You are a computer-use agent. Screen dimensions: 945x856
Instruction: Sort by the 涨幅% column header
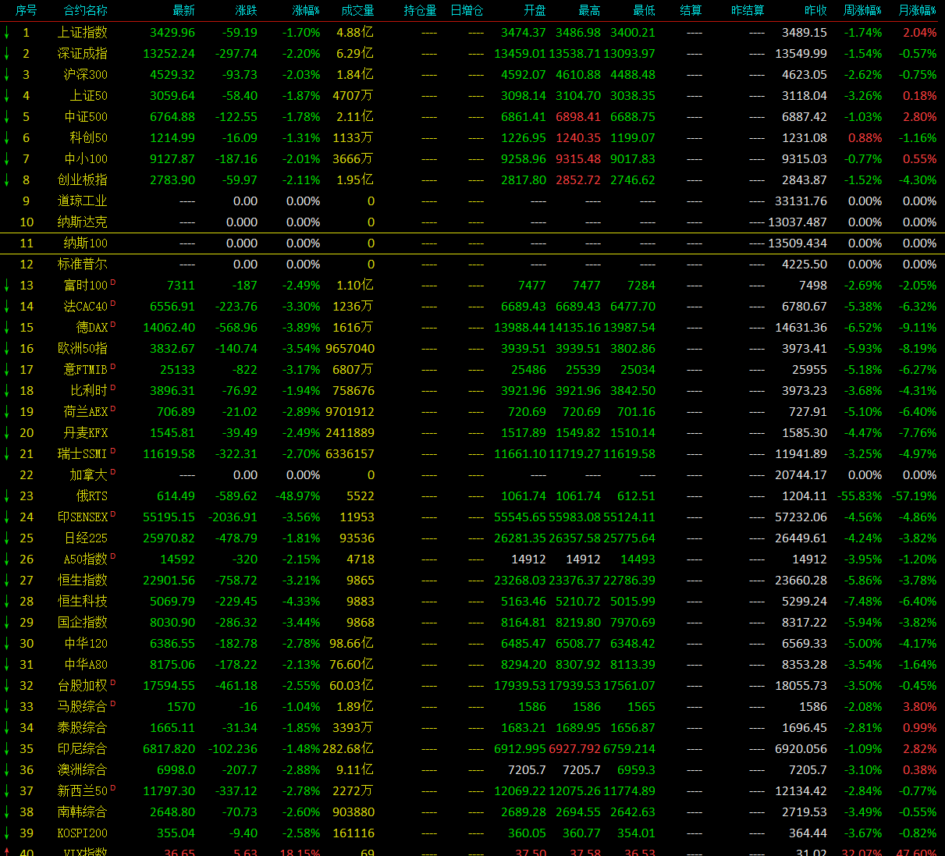point(306,10)
